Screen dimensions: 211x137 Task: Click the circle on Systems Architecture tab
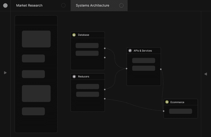pos(121,5)
